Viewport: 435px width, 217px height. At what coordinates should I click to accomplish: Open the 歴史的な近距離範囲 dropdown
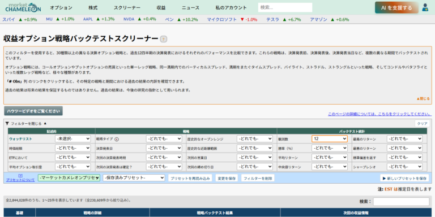[x=255, y=148]
